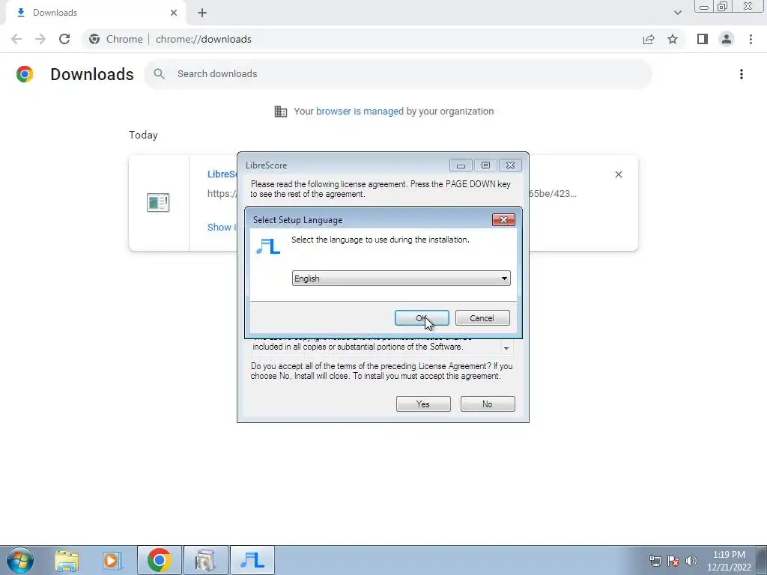767x575 pixels.
Task: Select the Downloads tab
Action: 95,13
